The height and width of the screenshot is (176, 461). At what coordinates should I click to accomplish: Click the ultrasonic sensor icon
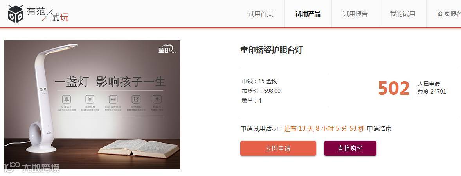tap(113, 99)
